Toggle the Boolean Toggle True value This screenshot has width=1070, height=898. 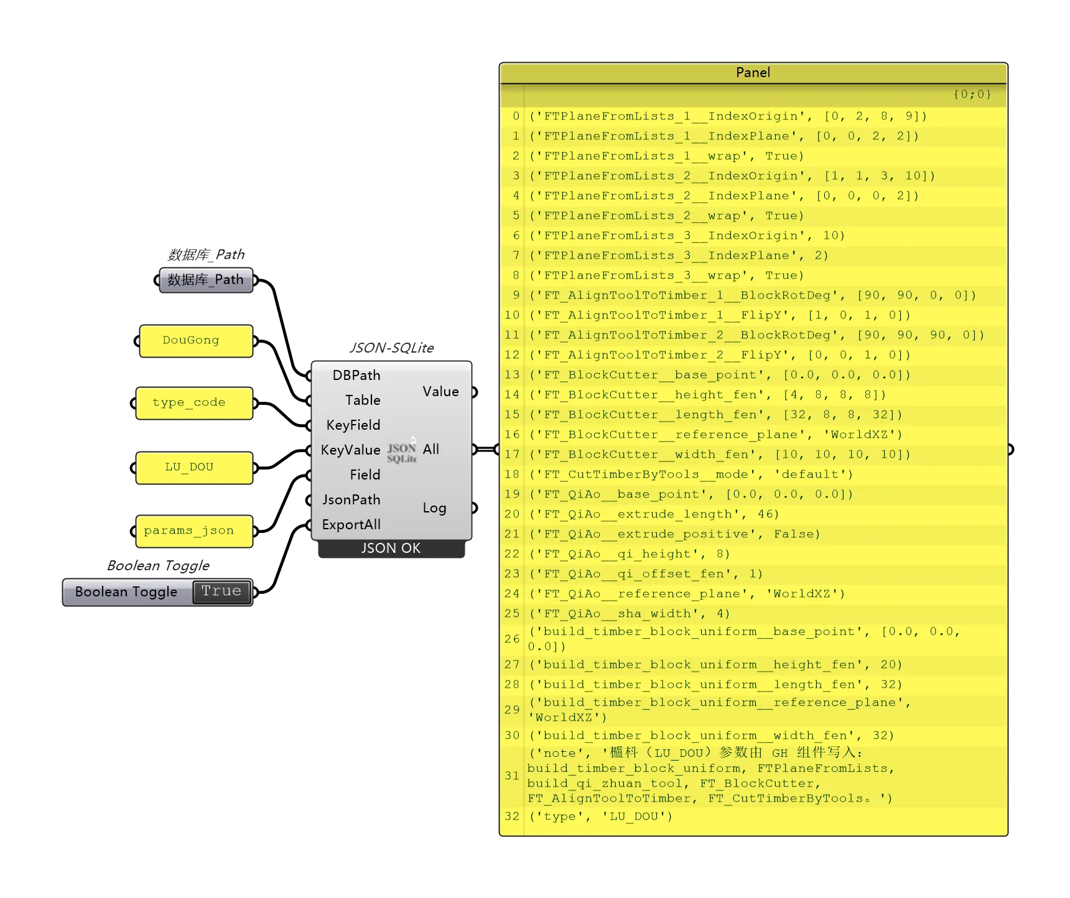(221, 591)
